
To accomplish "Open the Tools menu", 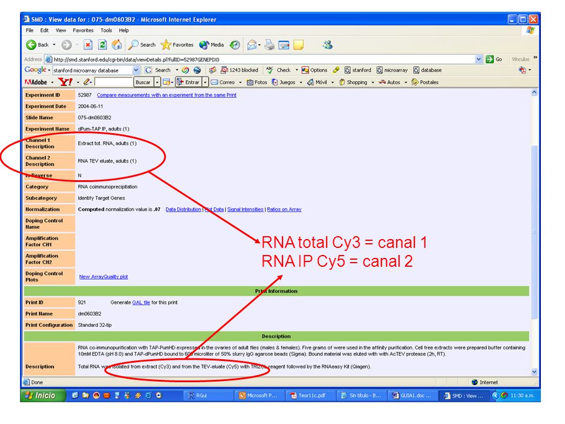I will 106,30.
